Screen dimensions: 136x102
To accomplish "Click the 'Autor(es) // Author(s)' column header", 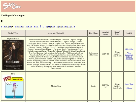I will [x=56, y=33].
